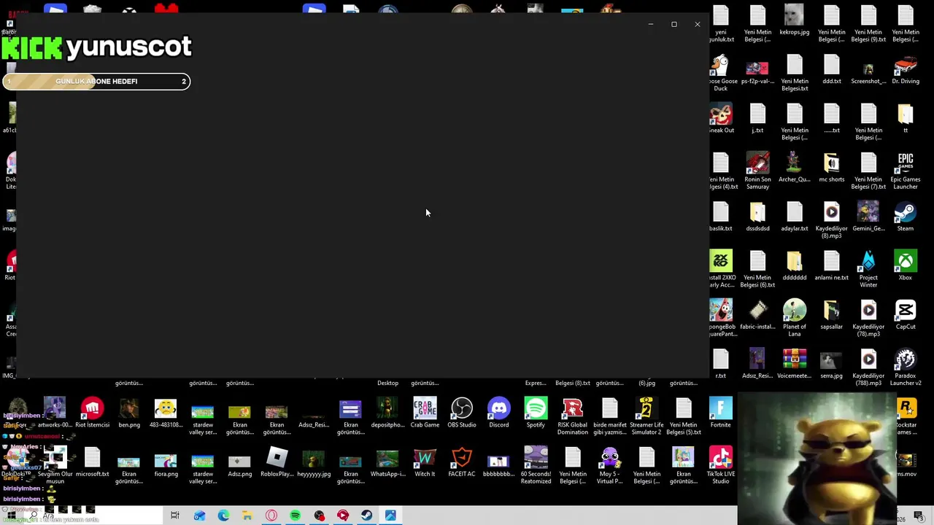Open Epic Games Launcher shortcut
The width and height of the screenshot is (934, 525).
(x=905, y=171)
